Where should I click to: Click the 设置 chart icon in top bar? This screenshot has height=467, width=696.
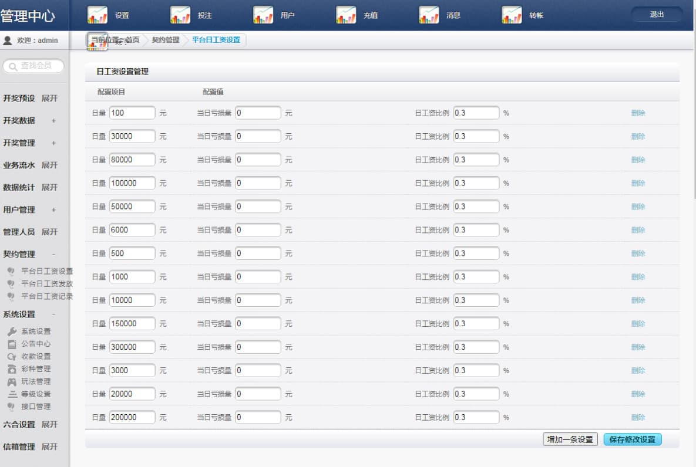[x=97, y=15]
